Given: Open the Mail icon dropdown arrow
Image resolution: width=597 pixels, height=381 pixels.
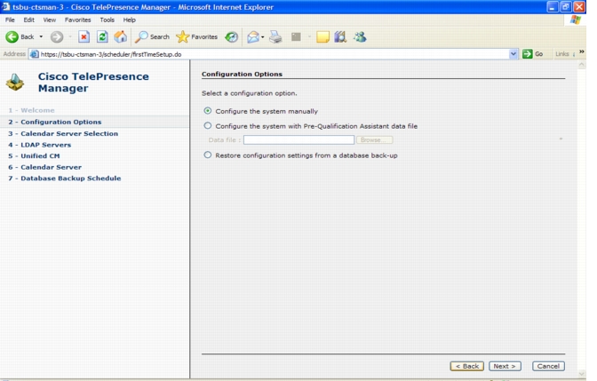Looking at the screenshot, I should 263,37.
